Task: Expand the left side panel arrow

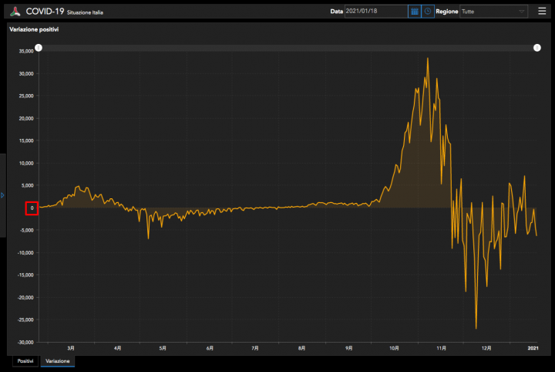Action: (x=2, y=194)
